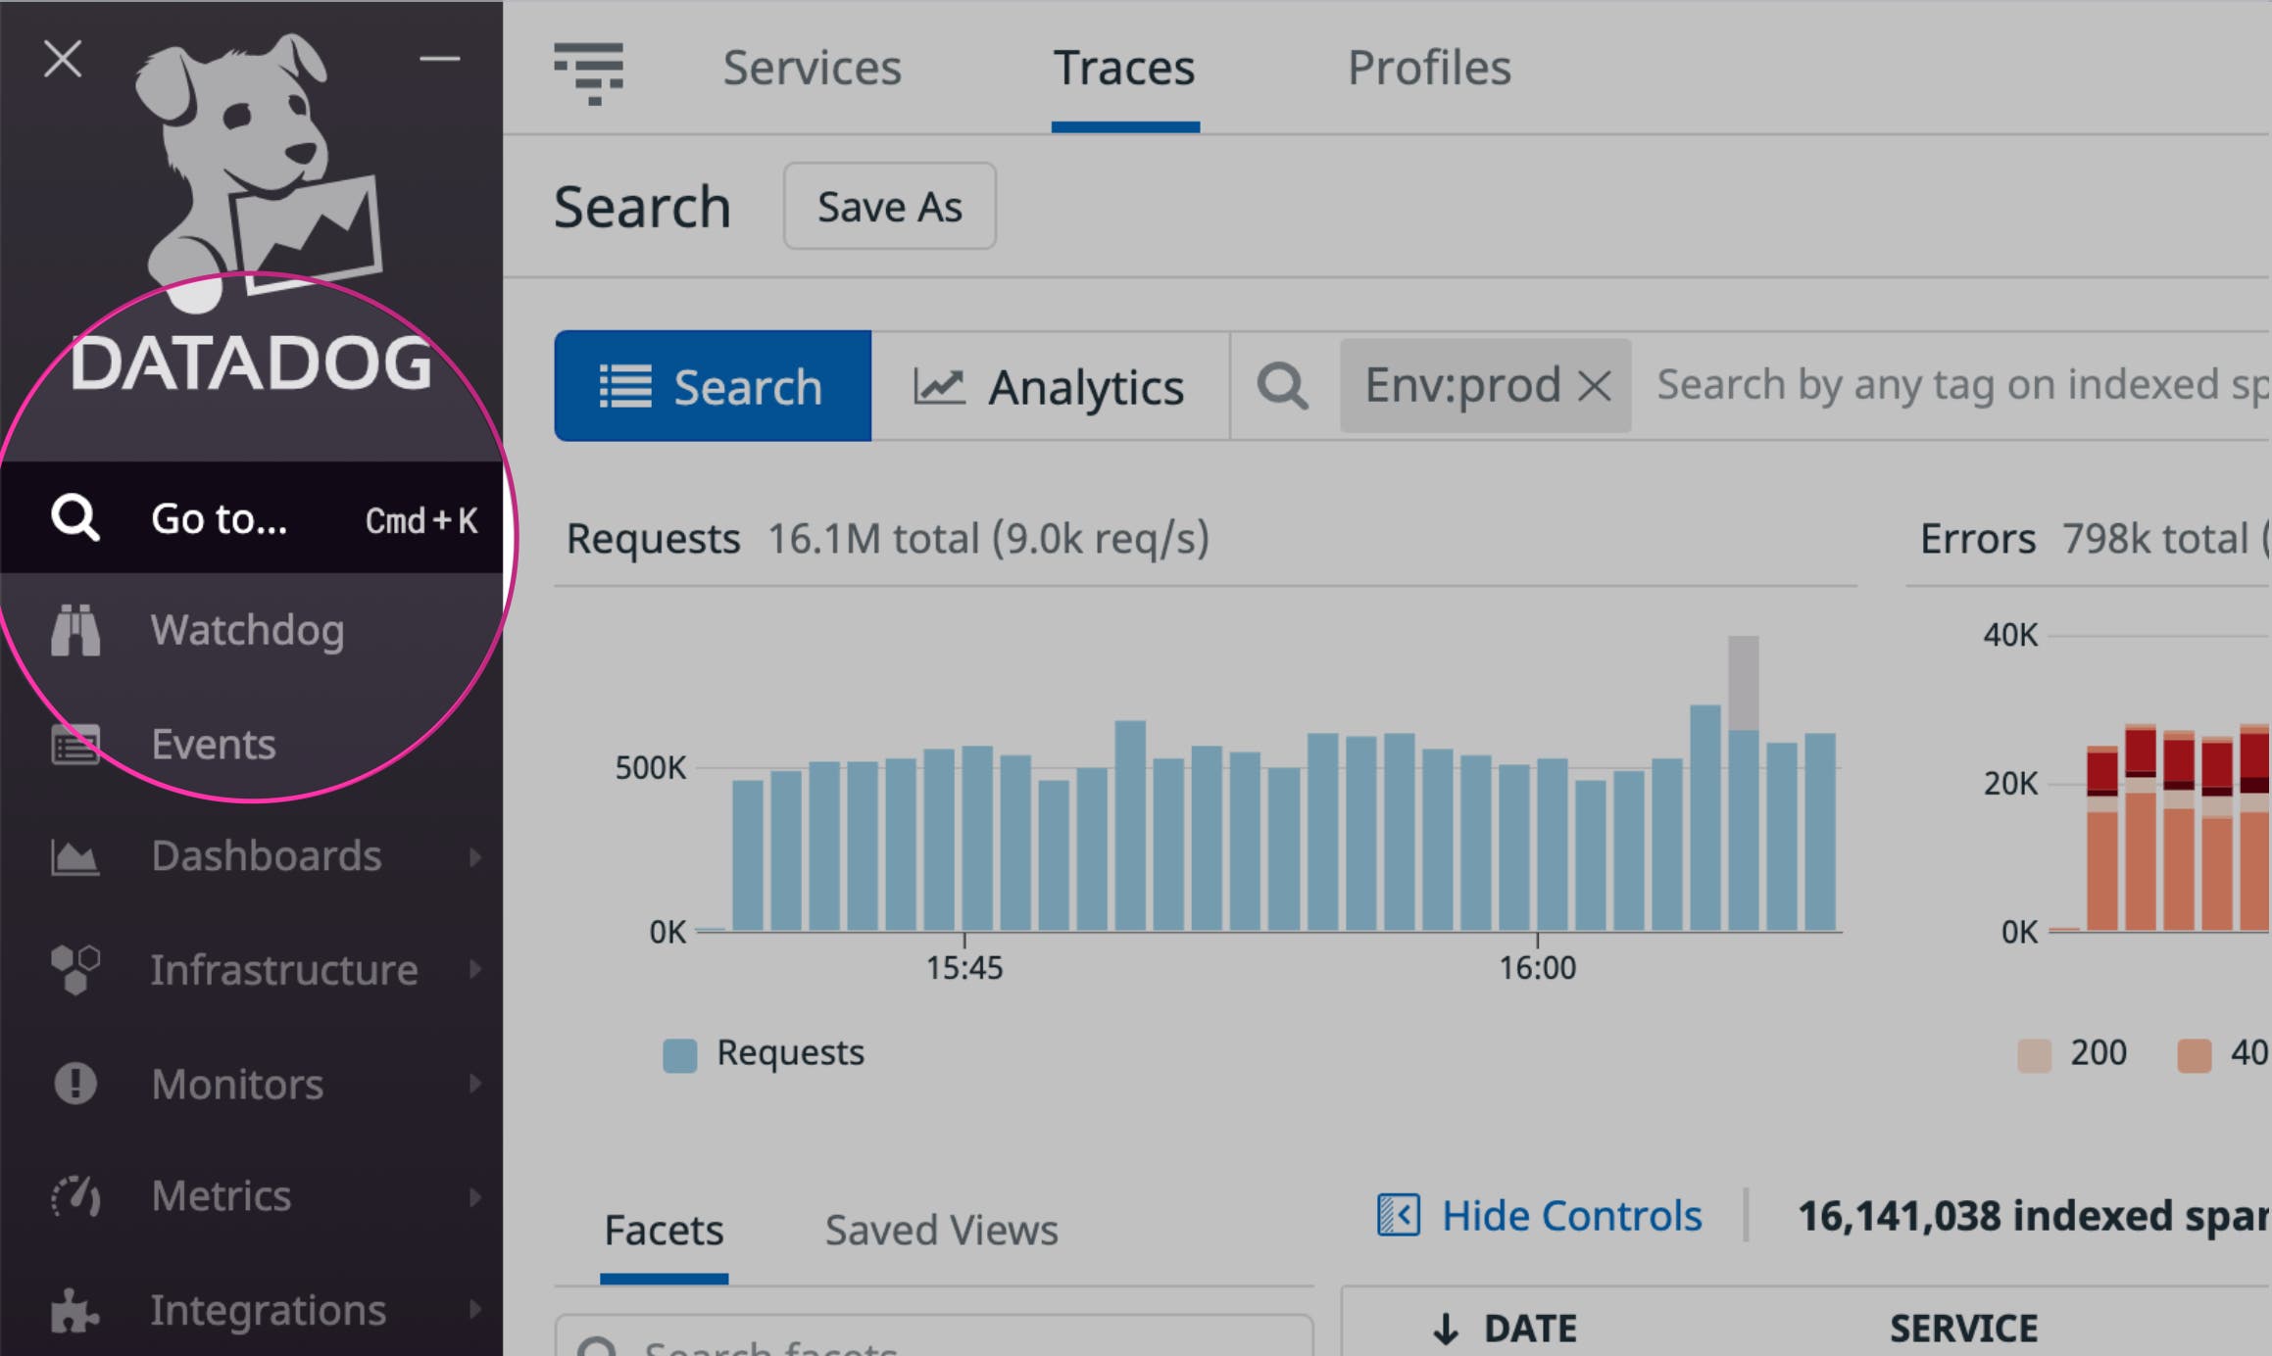The width and height of the screenshot is (2272, 1356).
Task: Click the Metrics gauge icon
Action: click(x=75, y=1196)
